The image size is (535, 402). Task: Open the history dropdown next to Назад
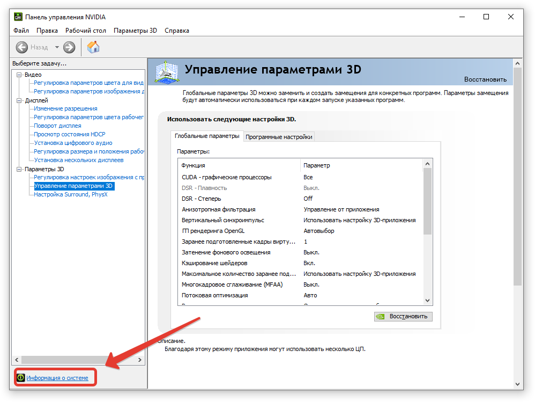(x=57, y=47)
